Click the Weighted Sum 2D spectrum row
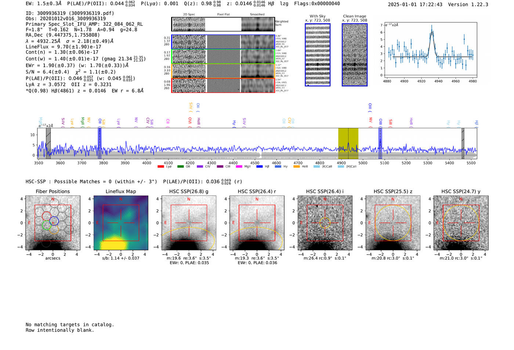This screenshot has width=514, height=350. click(223, 24)
